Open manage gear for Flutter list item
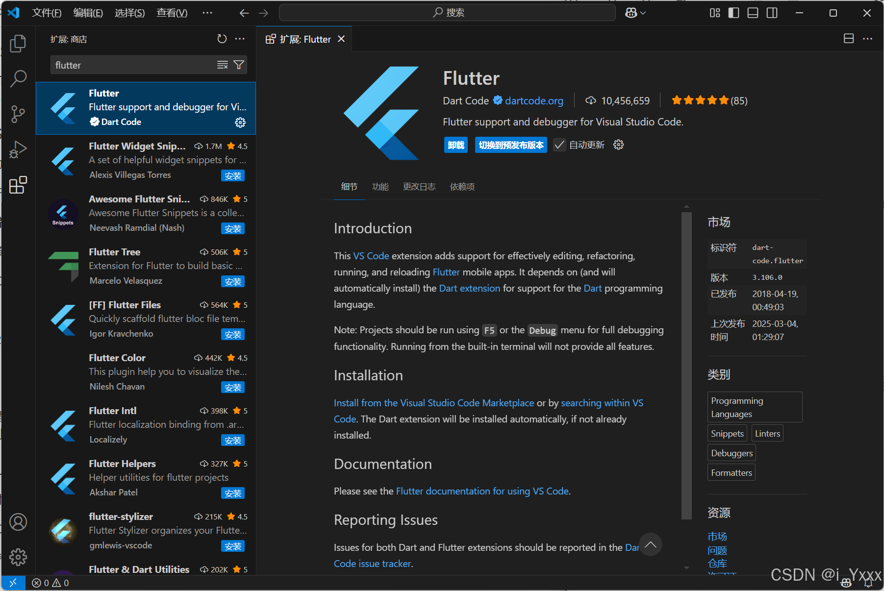 (240, 122)
